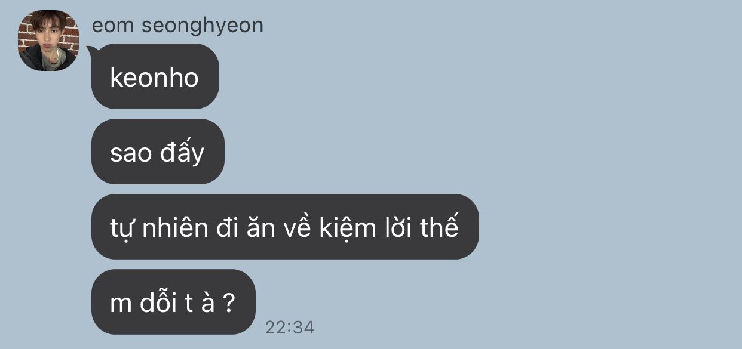Click the 22:34 timestamp
Viewport: 742px width, 349px height.
coord(290,327)
